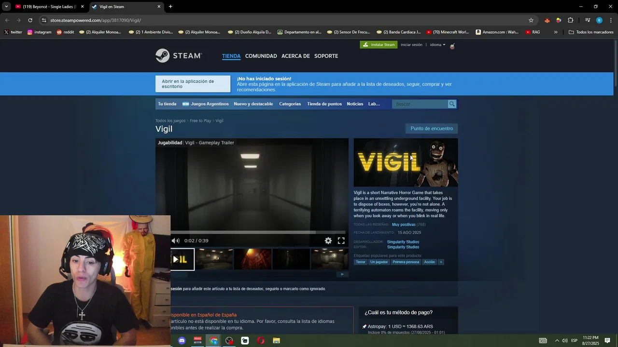This screenshot has height=347, width=618.
Task: Open the Singularity Studios developer link
Action: click(403, 242)
